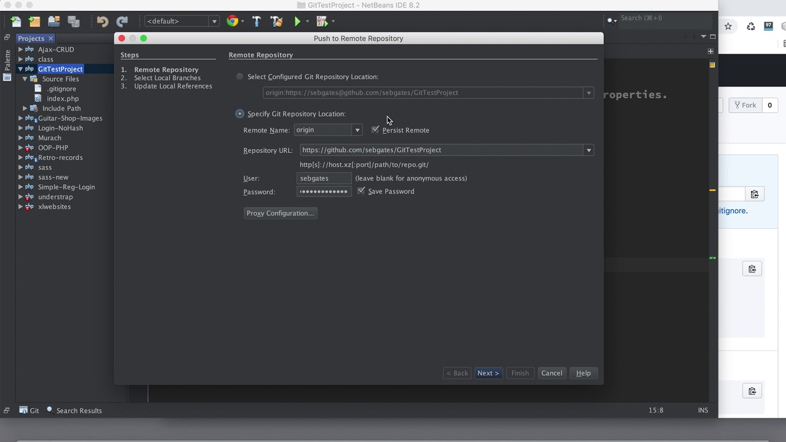Click the 97 badge extension icon
The width and height of the screenshot is (786, 442).
click(x=768, y=26)
